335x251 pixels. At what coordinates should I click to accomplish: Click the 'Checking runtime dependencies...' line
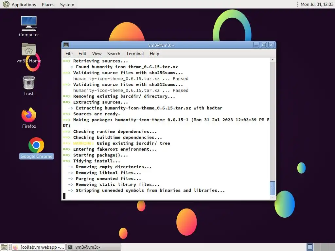tap(110, 131)
